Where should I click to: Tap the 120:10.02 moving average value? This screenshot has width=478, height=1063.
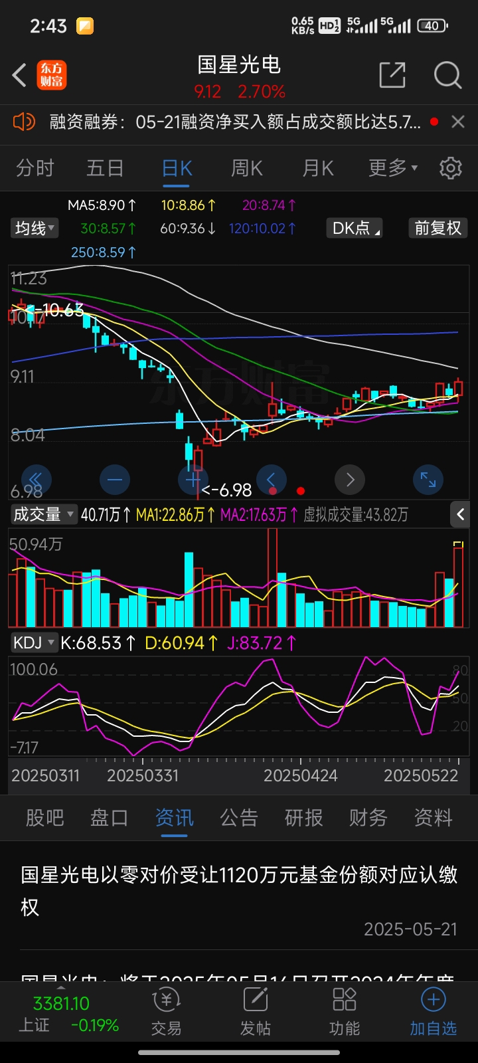[x=263, y=229]
